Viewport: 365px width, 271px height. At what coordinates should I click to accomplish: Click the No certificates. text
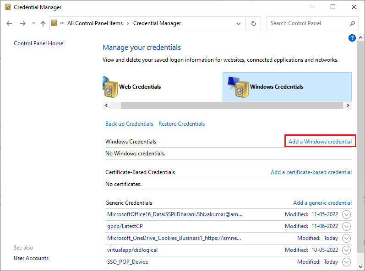tap(123, 184)
